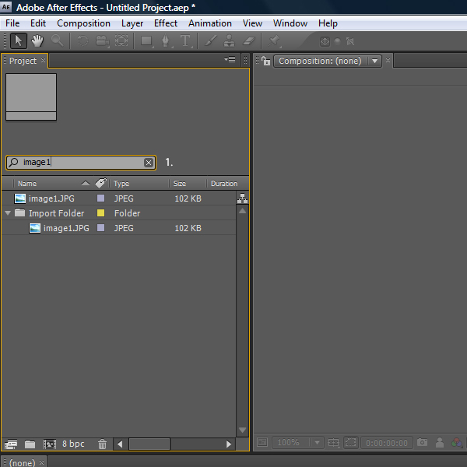Click the World Axis Mode icon
Image resolution: width=467 pixels, height=467 pixels.
tap(338, 41)
